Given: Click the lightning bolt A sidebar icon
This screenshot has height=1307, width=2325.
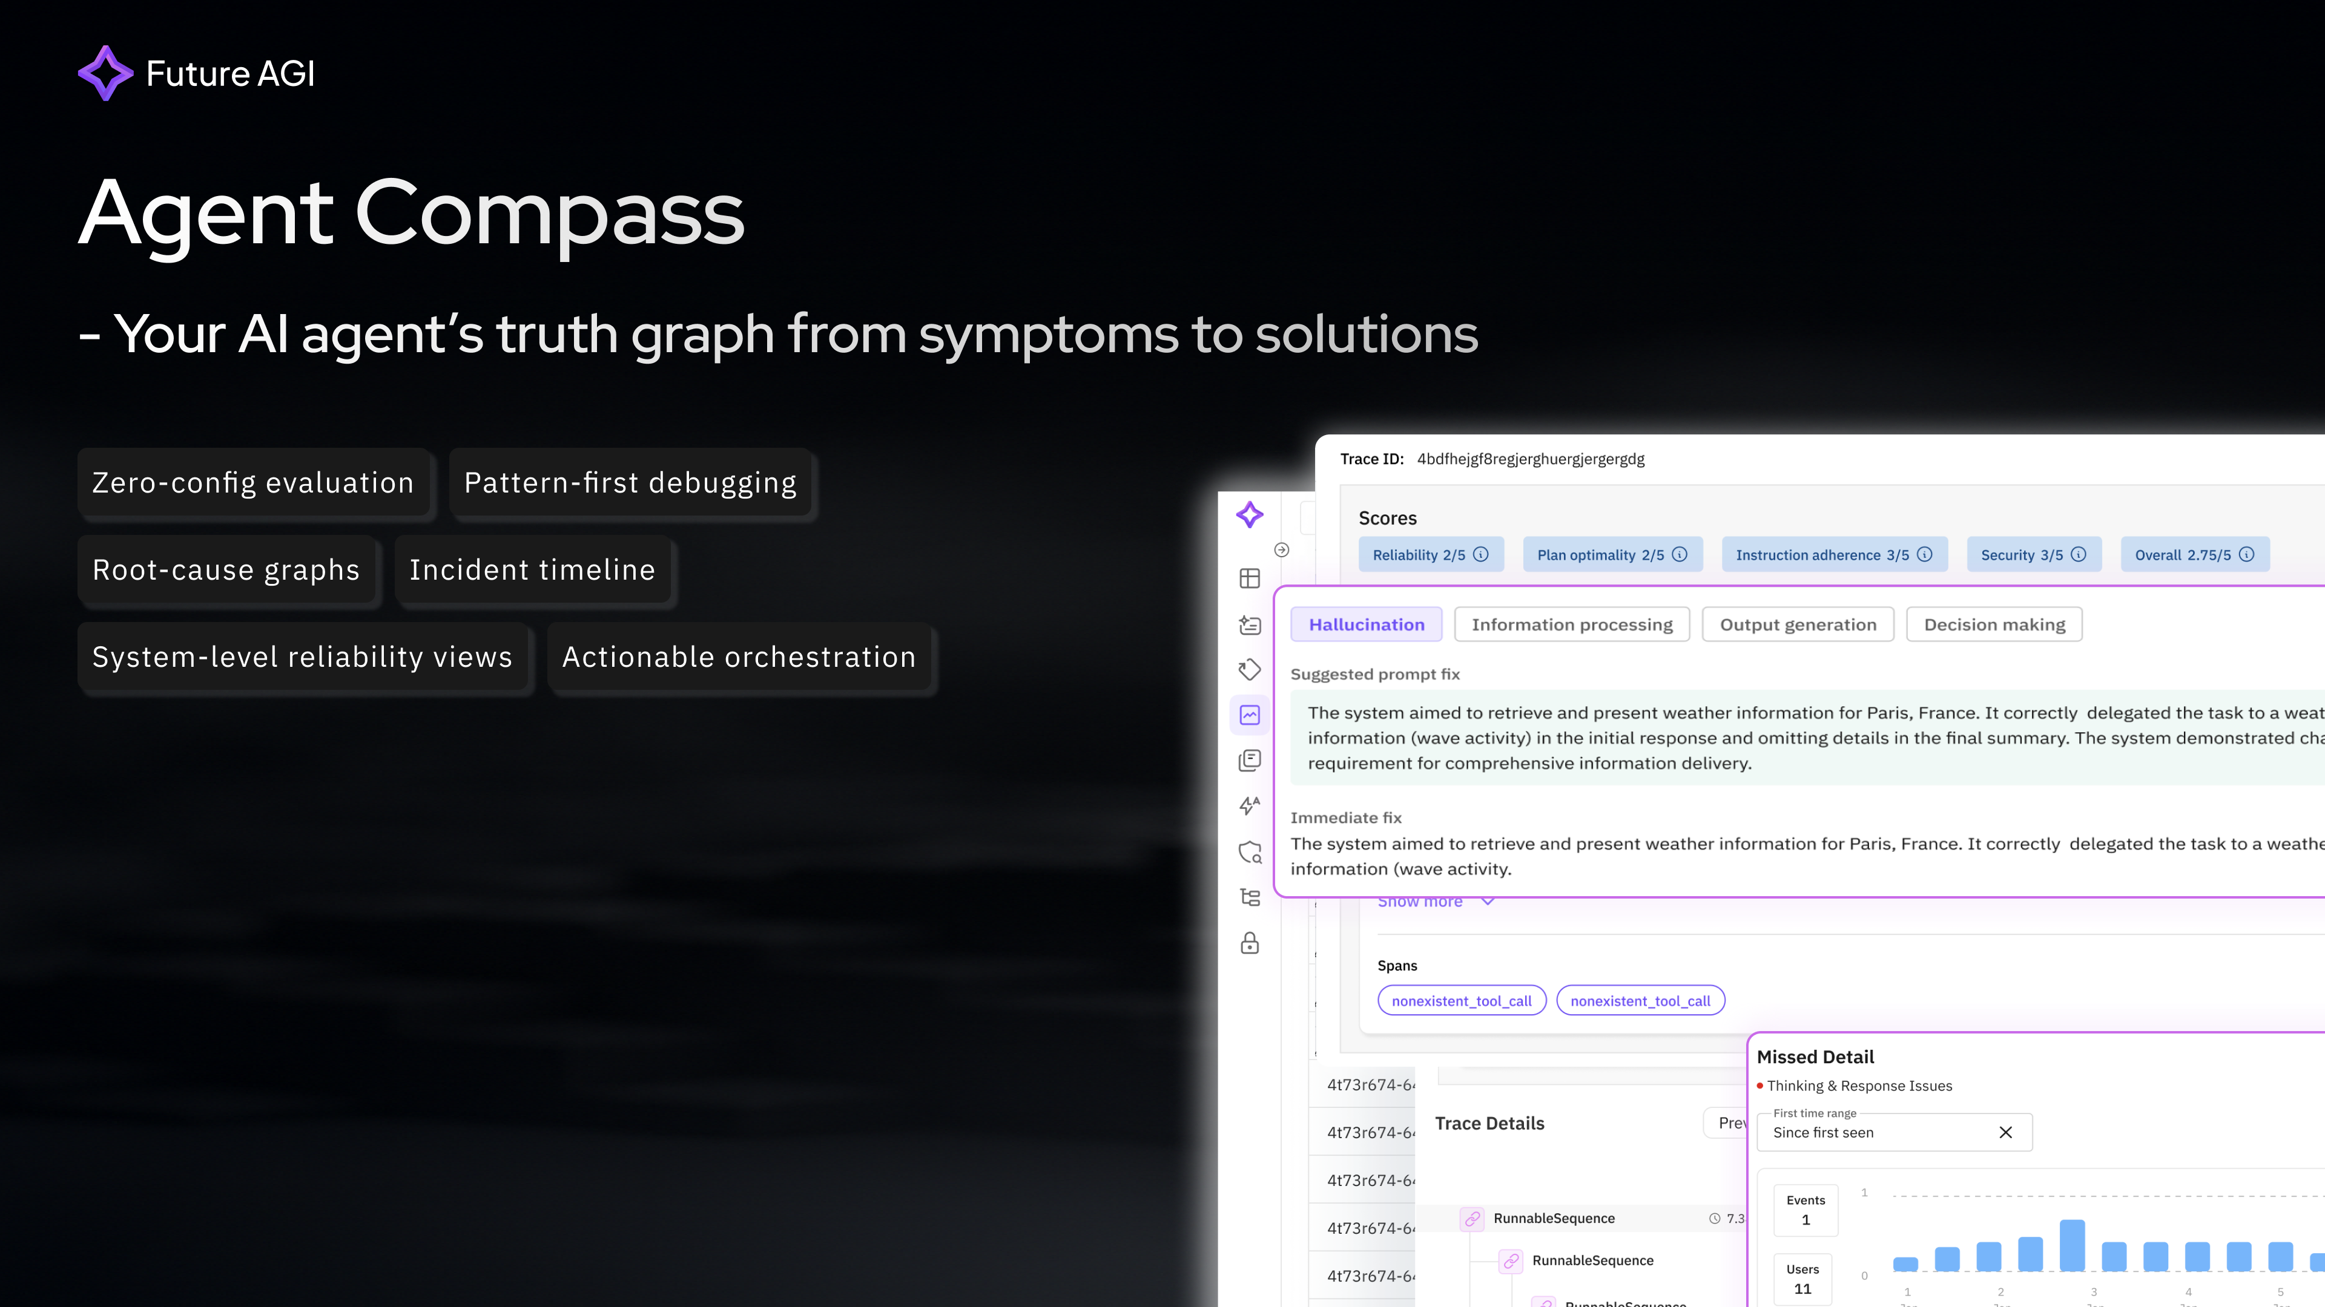Looking at the screenshot, I should point(1249,805).
